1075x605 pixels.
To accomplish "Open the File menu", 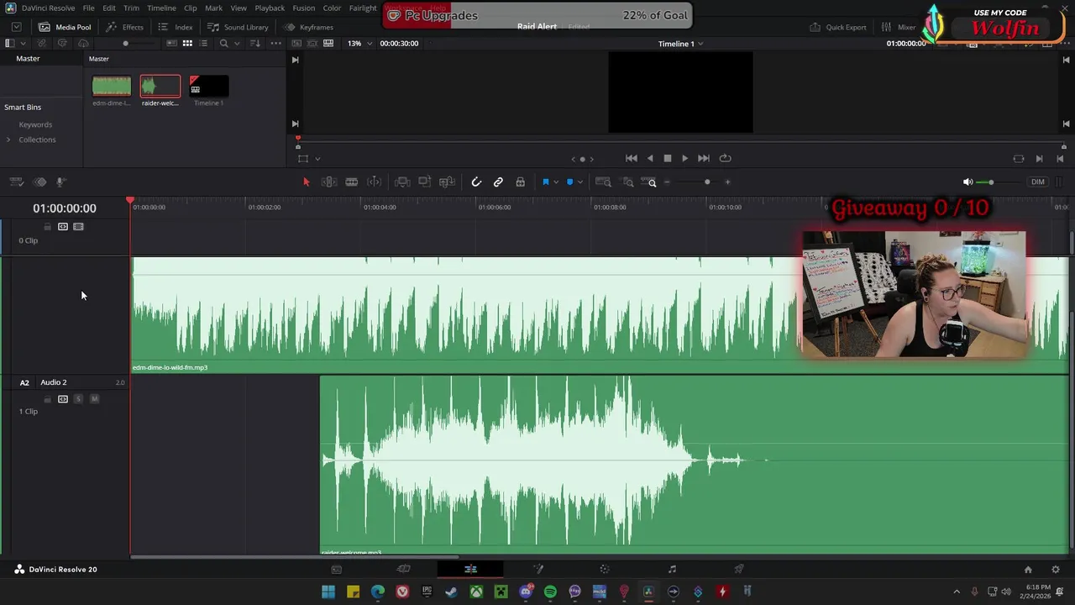I will pyautogui.click(x=88, y=8).
